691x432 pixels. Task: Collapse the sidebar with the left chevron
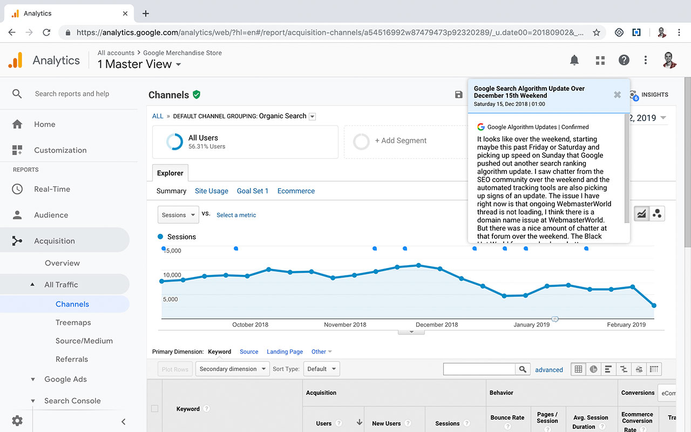123,422
